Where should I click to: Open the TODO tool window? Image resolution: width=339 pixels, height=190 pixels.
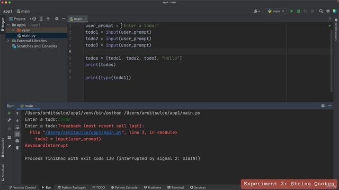click(99, 187)
